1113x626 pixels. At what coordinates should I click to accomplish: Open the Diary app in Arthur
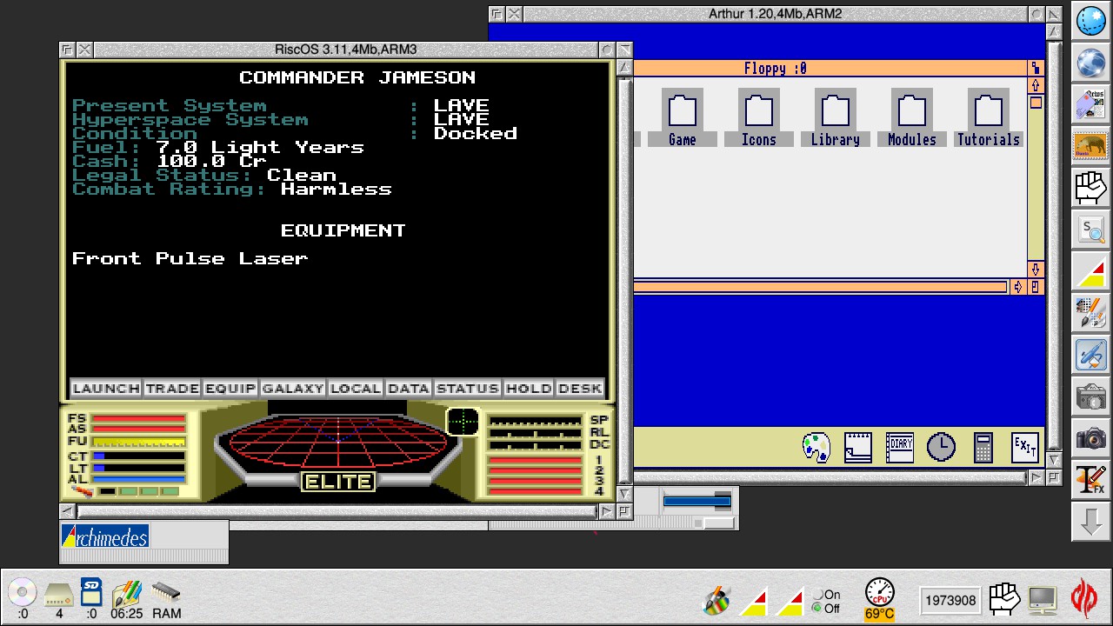pyautogui.click(x=900, y=447)
